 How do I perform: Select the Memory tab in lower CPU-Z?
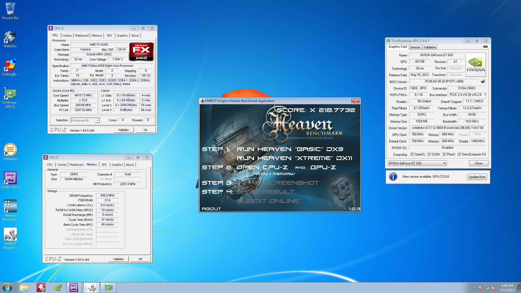(92, 164)
